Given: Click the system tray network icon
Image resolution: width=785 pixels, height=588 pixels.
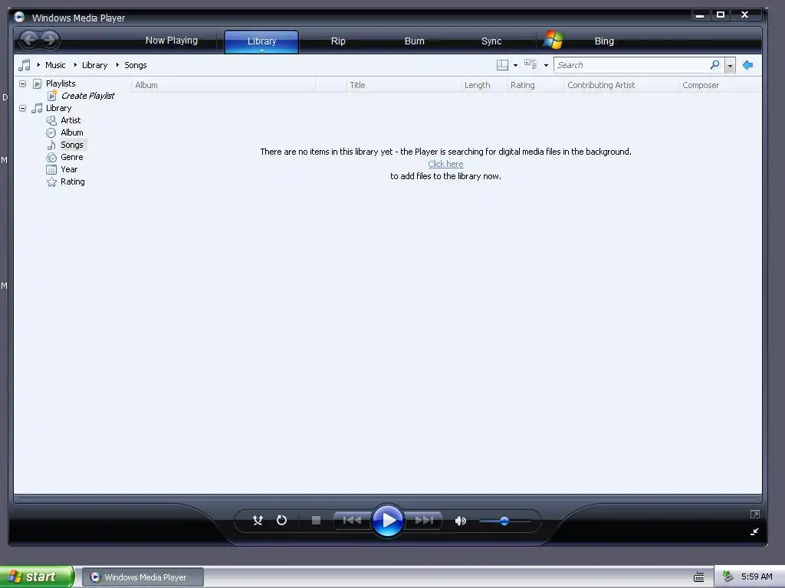Looking at the screenshot, I should point(728,577).
